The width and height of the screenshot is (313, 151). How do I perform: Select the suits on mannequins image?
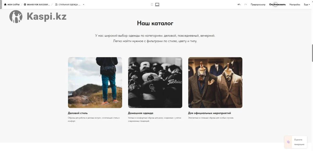(215, 82)
